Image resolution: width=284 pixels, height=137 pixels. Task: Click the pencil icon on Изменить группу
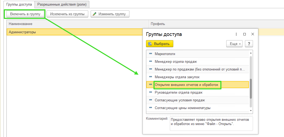[94, 14]
